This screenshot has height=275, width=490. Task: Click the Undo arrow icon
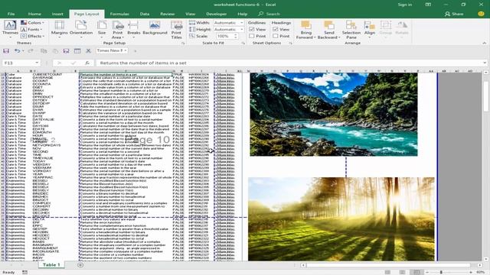[x=17, y=51]
